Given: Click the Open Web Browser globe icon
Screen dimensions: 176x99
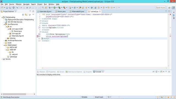Looking at the screenshot, I should pyautogui.click(x=92, y=8).
